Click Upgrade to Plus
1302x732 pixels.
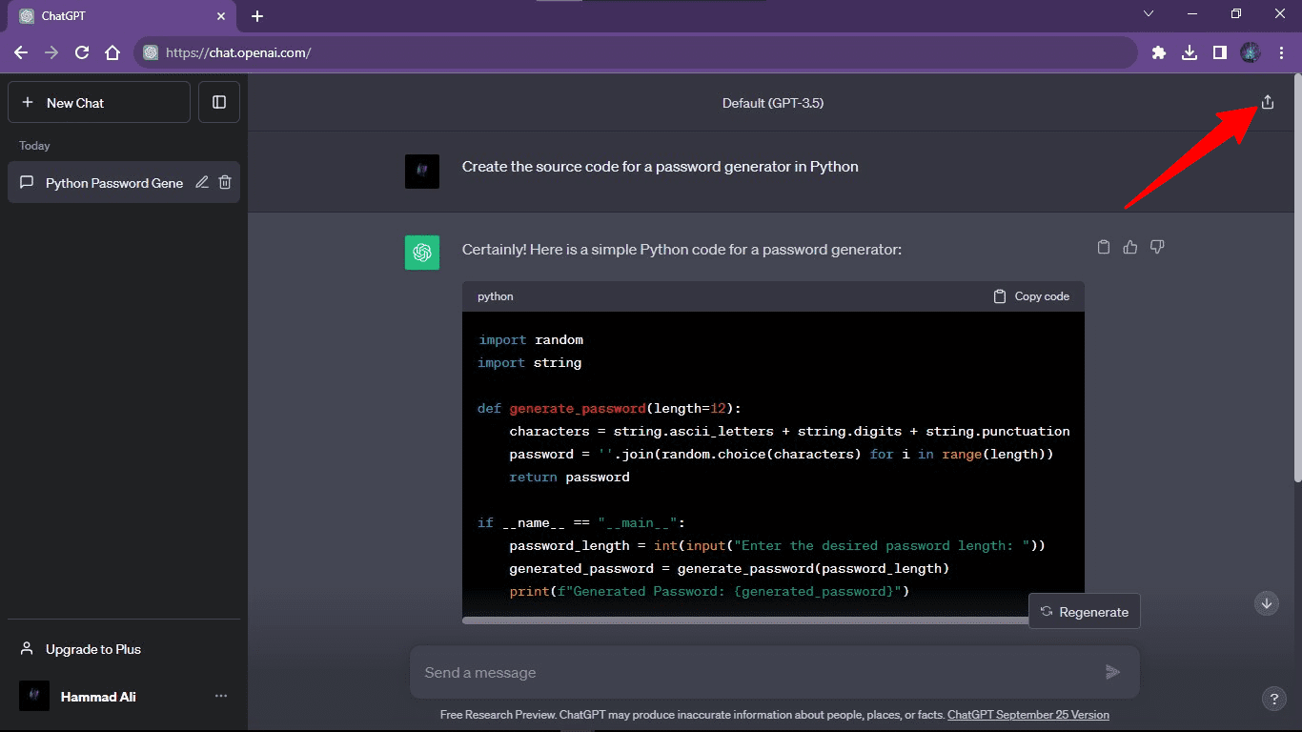click(x=124, y=649)
